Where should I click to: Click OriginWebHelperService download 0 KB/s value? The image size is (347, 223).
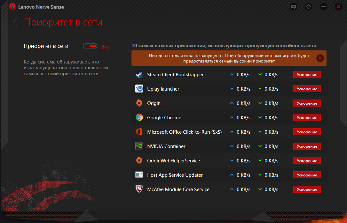pos(271,160)
